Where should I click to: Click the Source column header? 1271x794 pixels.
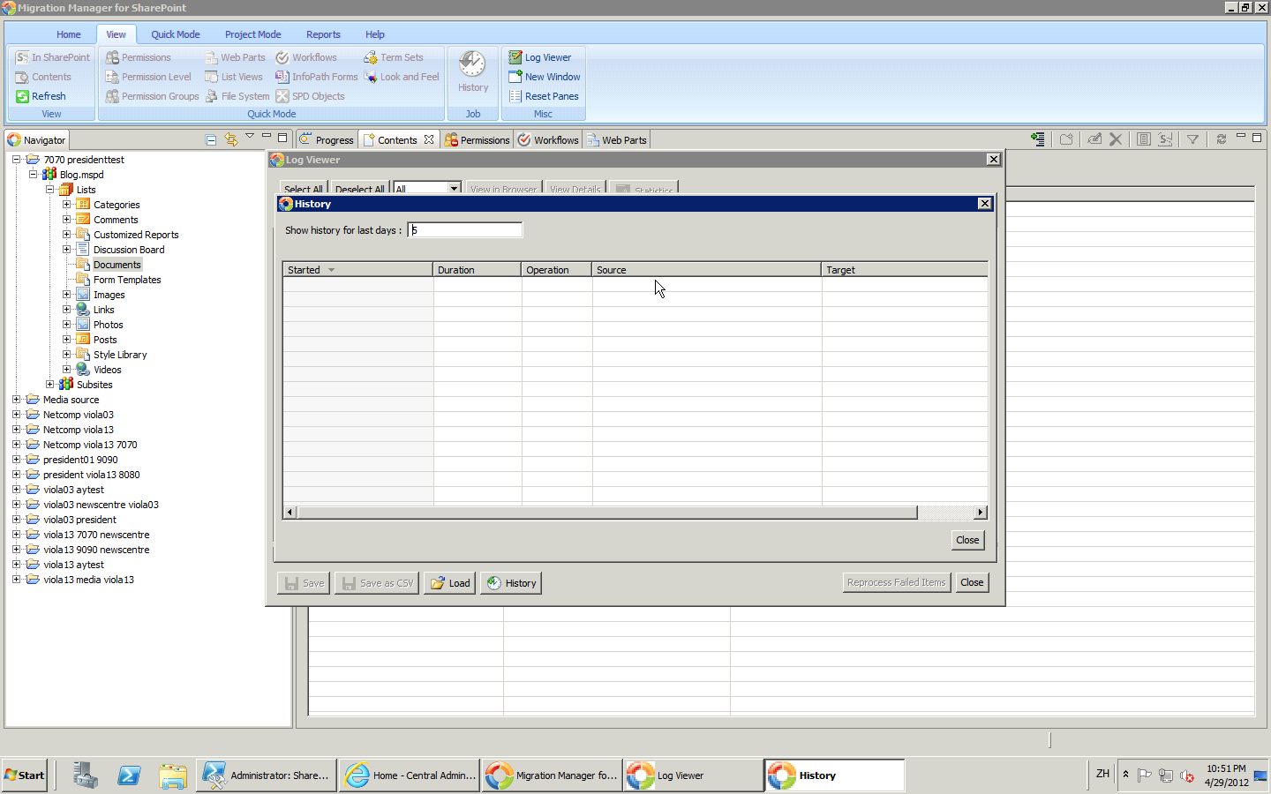[706, 270]
